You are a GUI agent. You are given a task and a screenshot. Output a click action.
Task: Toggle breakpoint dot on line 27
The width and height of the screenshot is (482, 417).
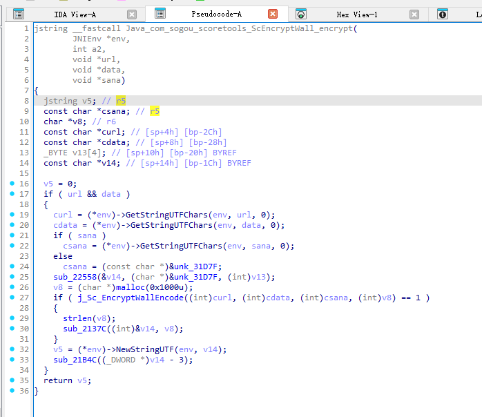(x=12, y=298)
